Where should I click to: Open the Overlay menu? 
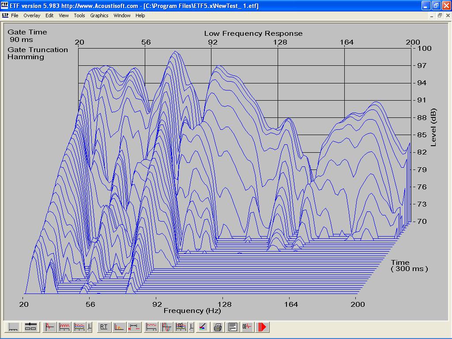coord(32,15)
